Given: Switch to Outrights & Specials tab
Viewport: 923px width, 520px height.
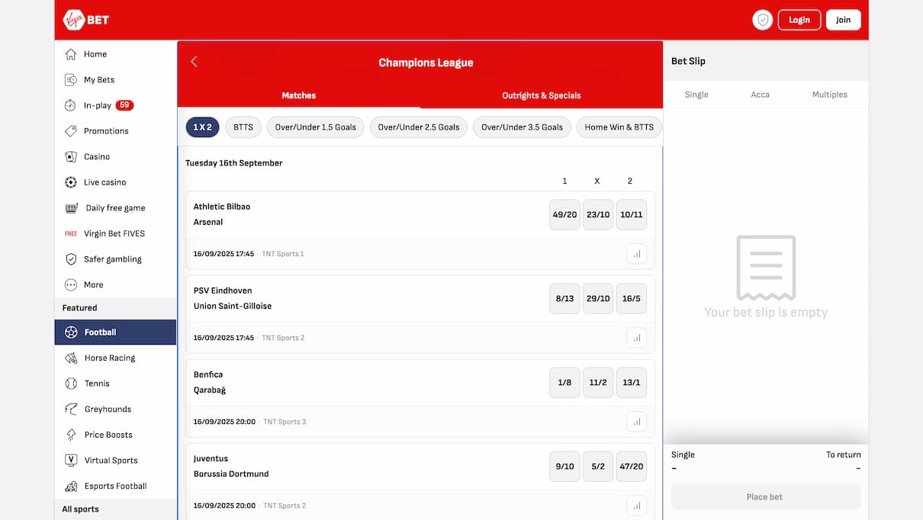Looking at the screenshot, I should coord(542,95).
